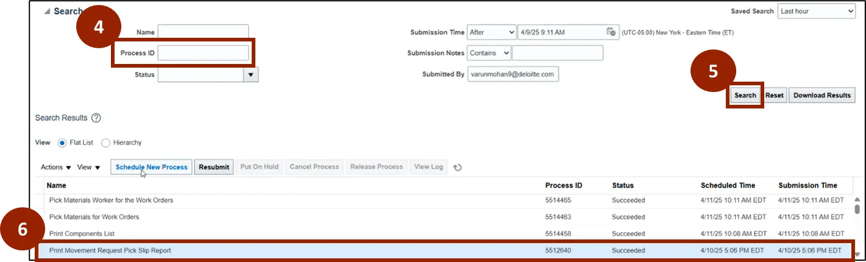Click Succeeded status of process 5512640
Image resolution: width=866 pixels, height=262 pixels.
coord(628,250)
